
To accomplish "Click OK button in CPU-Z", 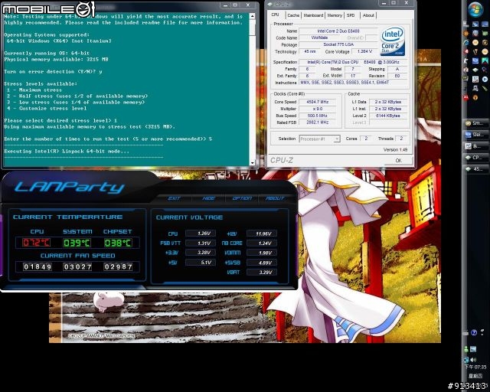I will (x=398, y=160).
